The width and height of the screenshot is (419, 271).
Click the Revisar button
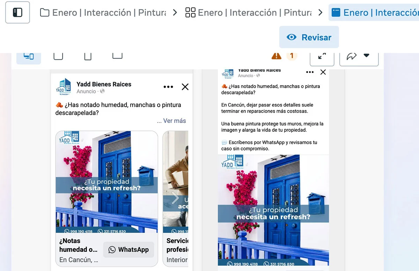pos(309,37)
